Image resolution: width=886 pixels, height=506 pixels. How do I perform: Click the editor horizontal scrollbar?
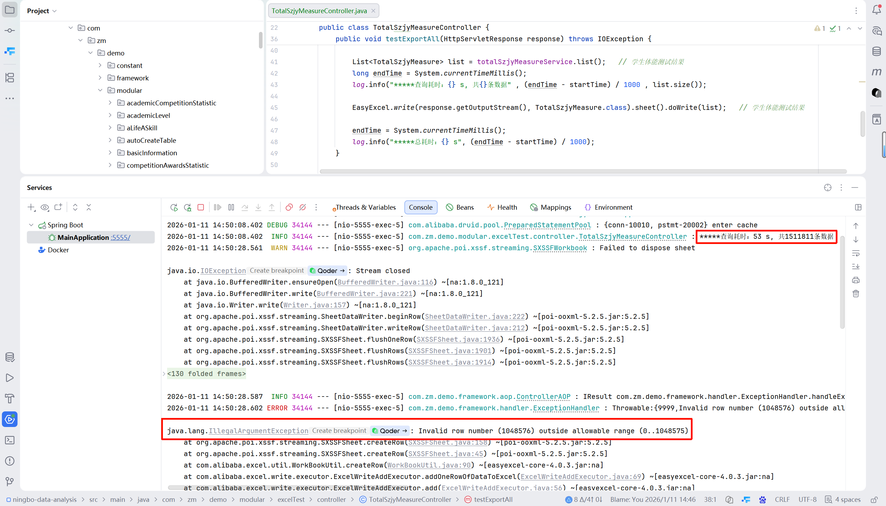tap(583, 171)
